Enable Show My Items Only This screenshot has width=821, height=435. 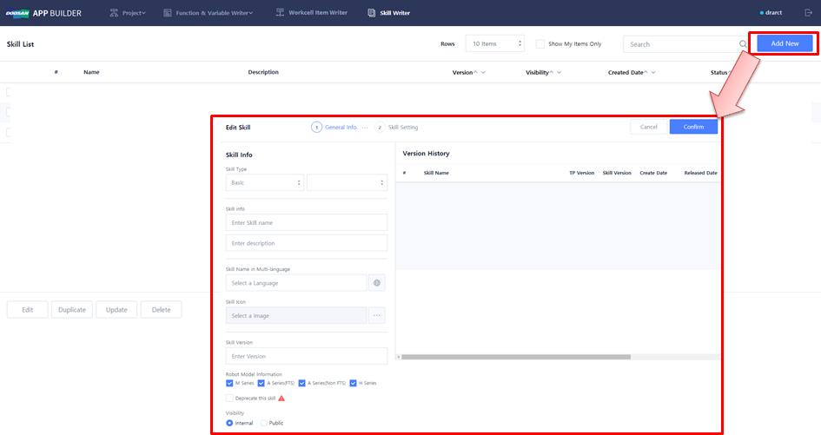[540, 44]
